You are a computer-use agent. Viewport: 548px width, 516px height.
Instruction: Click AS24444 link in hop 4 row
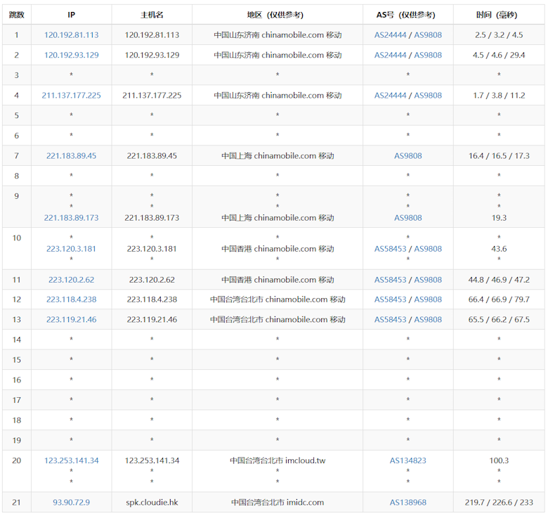(391, 95)
